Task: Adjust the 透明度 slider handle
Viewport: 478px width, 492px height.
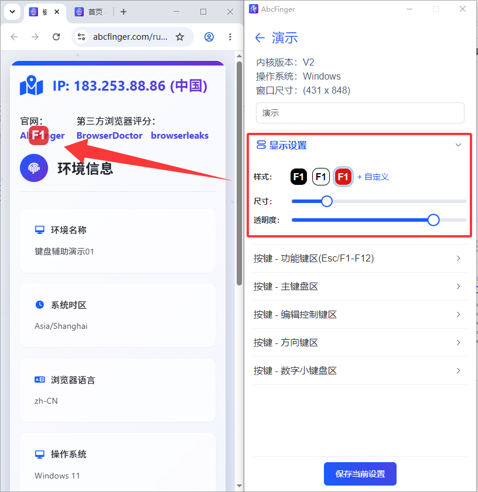Action: tap(433, 220)
